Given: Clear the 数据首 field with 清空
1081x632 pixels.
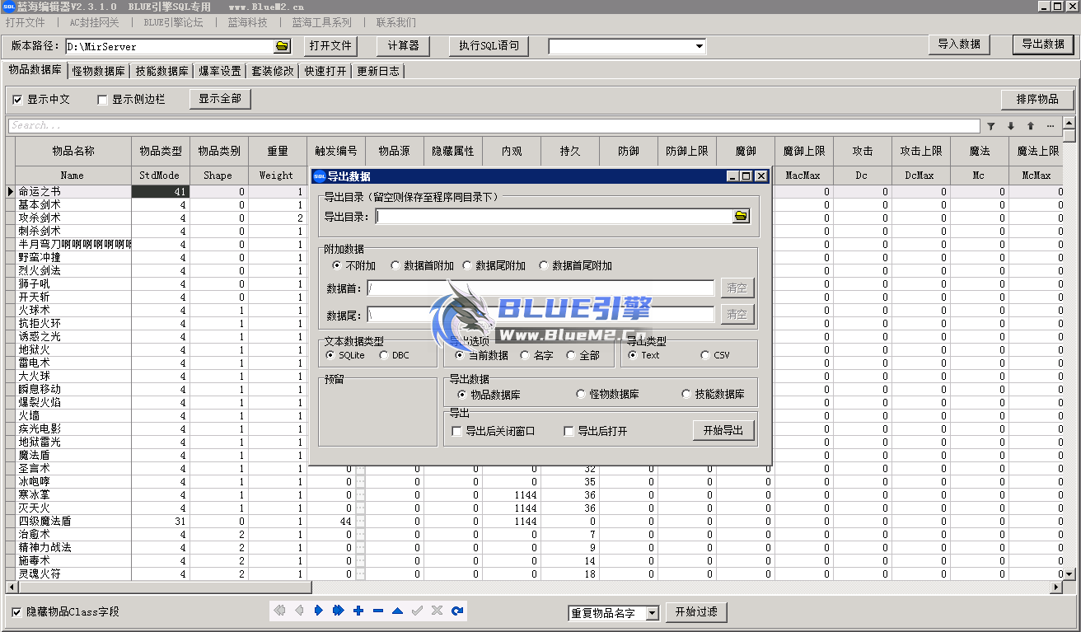Looking at the screenshot, I should coord(737,288).
